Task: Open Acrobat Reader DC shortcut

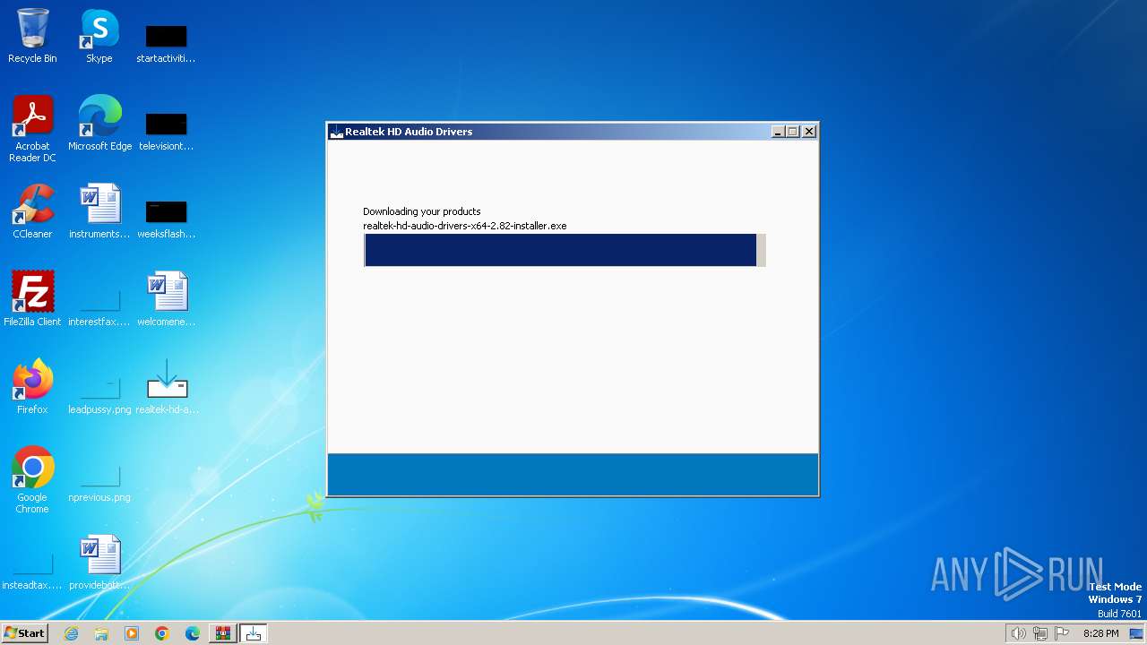Action: (33, 129)
